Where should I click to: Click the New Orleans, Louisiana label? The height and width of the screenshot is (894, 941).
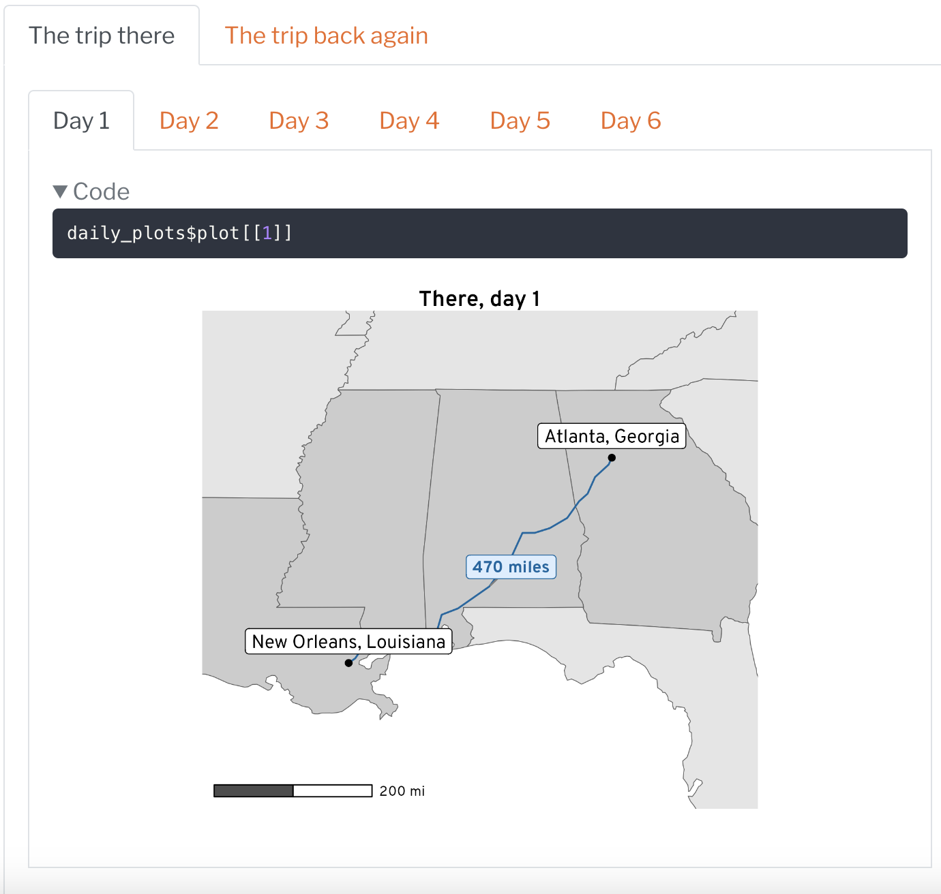(x=348, y=642)
